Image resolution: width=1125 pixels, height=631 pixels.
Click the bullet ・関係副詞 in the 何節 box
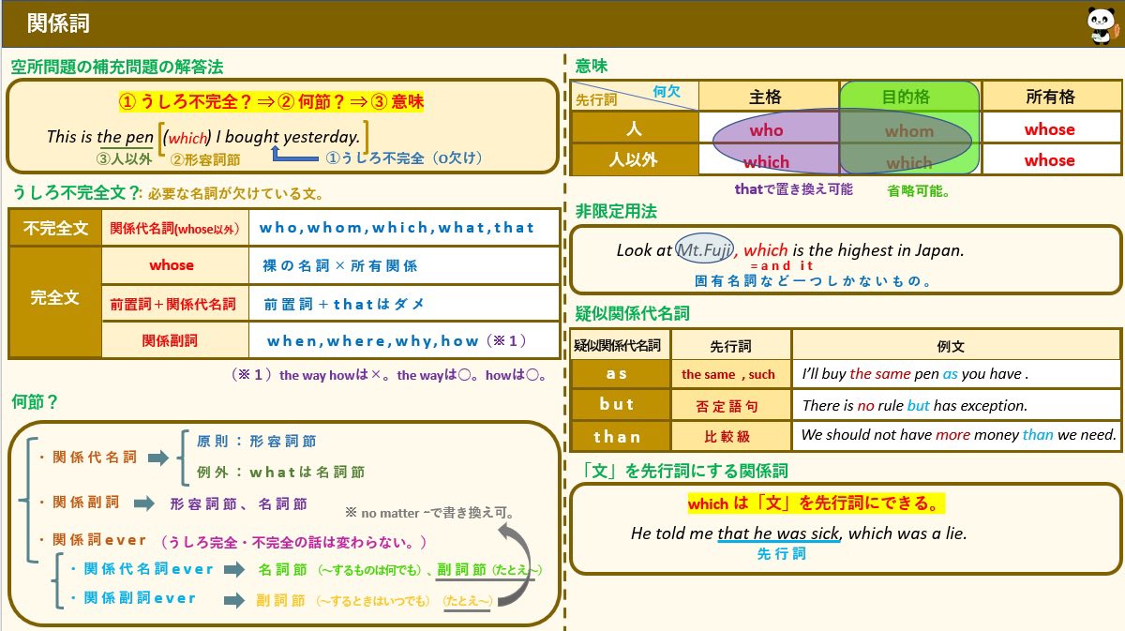(79, 503)
